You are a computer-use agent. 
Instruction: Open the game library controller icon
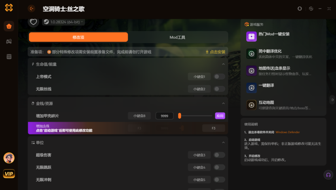pos(9,41)
